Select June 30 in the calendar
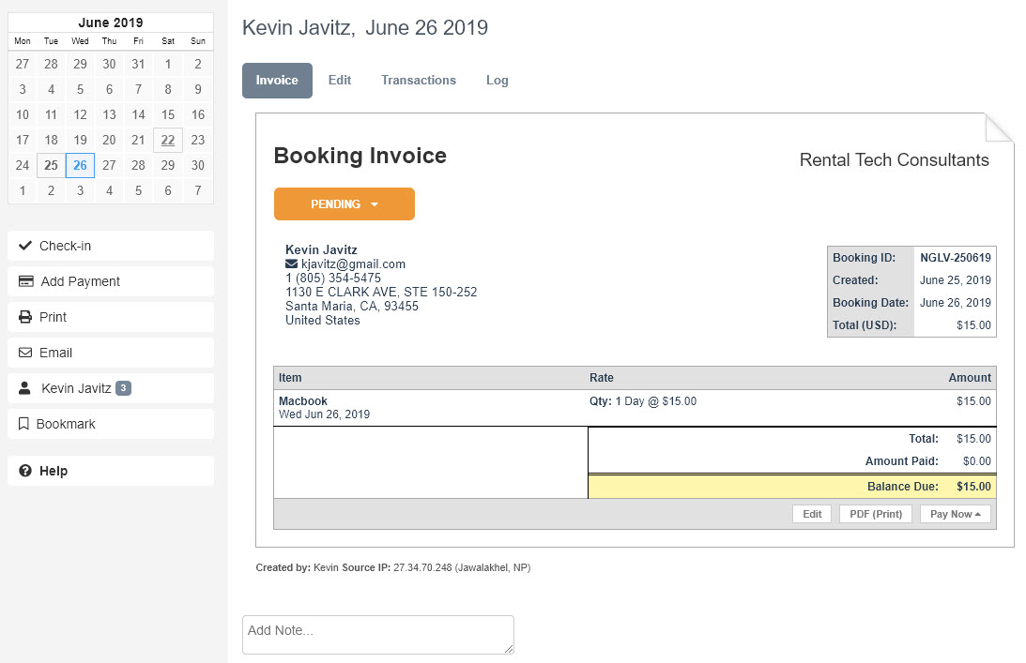Screen dimensions: 1026x663 tap(198, 165)
